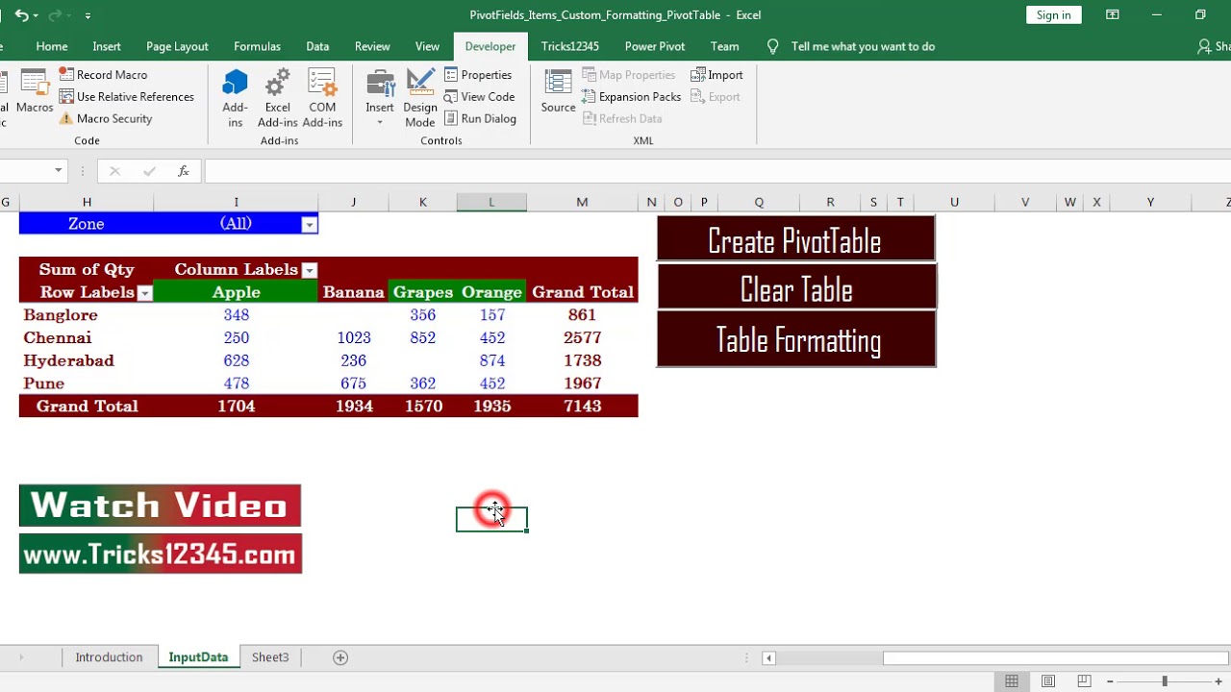Screen dimensions: 1231x692
Task: Open Macro Security settings
Action: (105, 118)
